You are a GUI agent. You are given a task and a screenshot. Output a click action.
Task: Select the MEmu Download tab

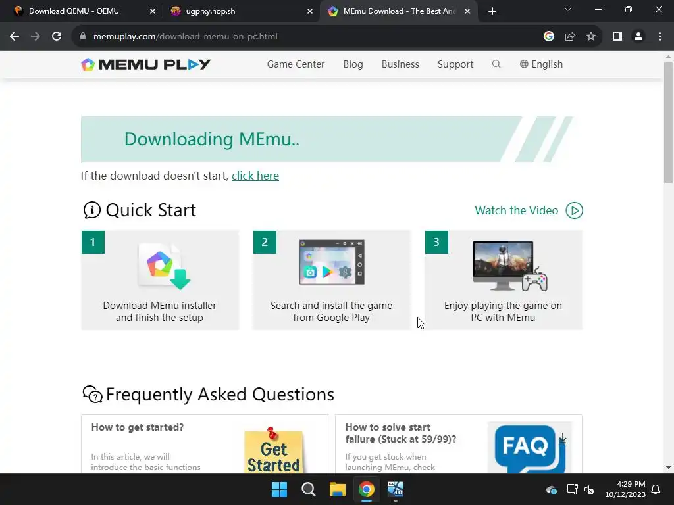(400, 11)
